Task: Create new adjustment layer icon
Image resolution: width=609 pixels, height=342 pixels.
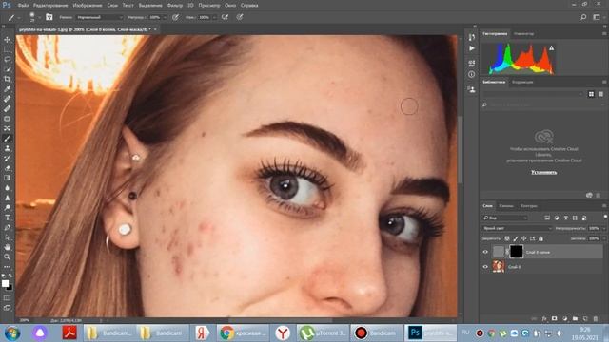Action: [564, 319]
